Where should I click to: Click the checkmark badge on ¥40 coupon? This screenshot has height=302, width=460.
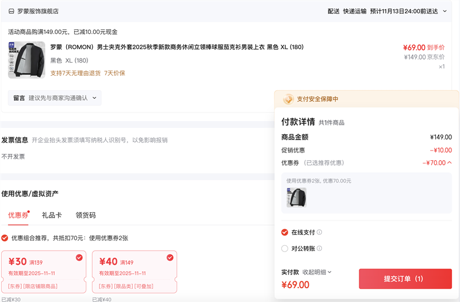pyautogui.click(x=170, y=257)
